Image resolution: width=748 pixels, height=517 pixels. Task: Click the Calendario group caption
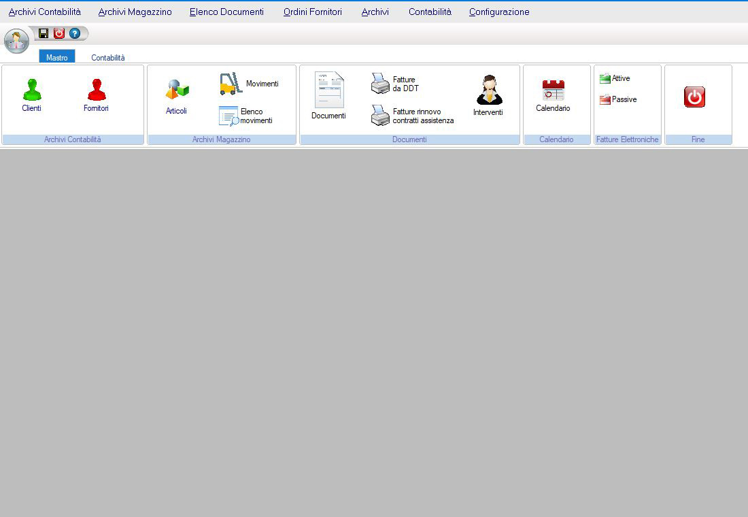pos(556,139)
